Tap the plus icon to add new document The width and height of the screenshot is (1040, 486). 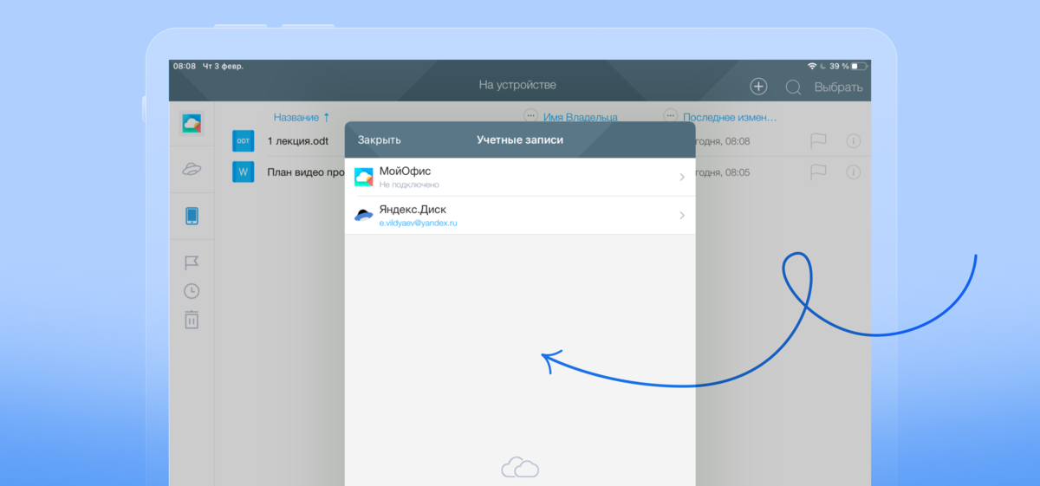point(758,87)
